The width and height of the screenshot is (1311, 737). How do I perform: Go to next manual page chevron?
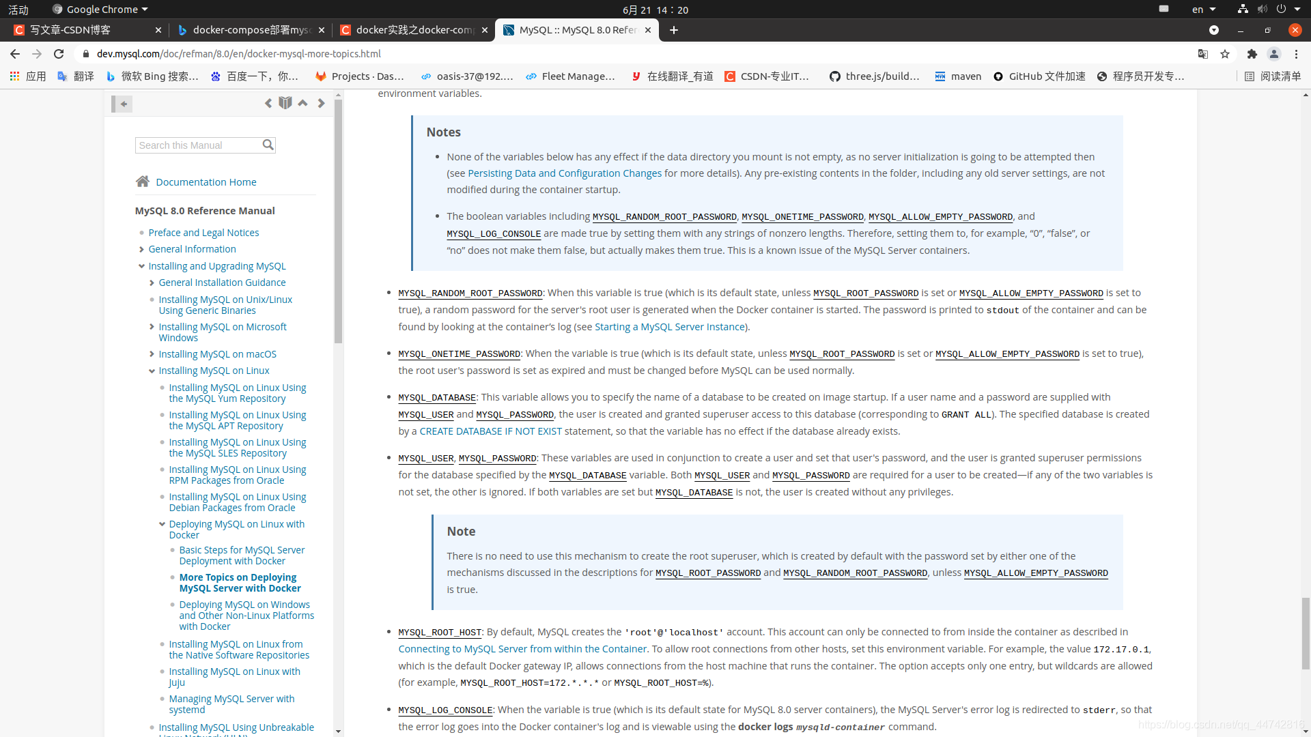[321, 103]
